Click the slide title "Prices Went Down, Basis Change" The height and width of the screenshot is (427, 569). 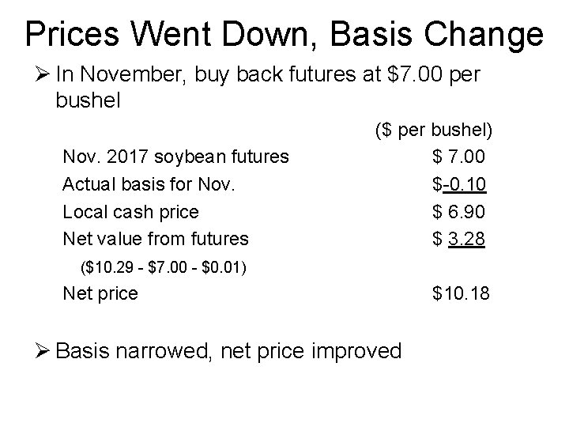click(284, 34)
